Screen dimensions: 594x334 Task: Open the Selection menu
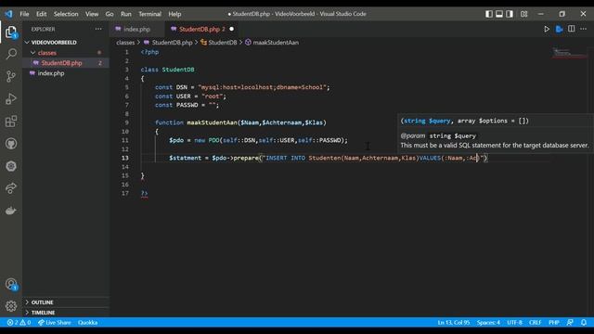pyautogui.click(x=66, y=14)
